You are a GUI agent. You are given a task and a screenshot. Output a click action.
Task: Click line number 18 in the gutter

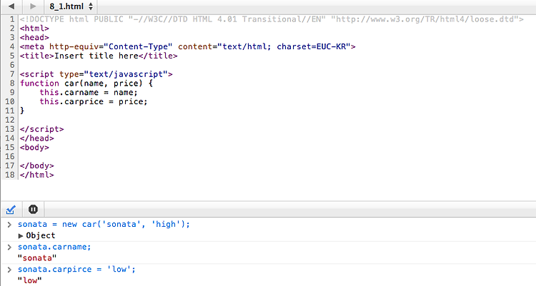pyautogui.click(x=10, y=175)
